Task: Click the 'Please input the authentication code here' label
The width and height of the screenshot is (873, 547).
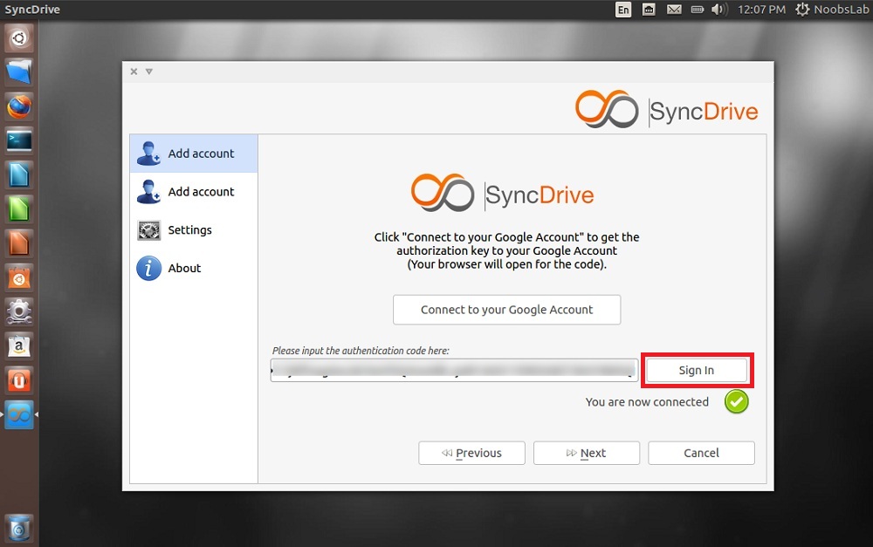Action: [x=361, y=351]
